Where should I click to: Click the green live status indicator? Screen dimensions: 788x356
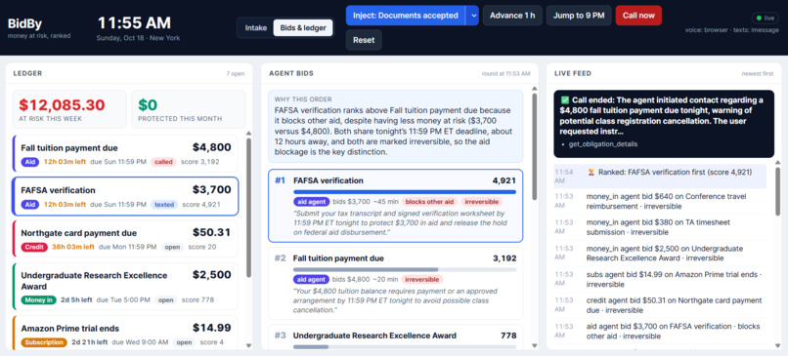(x=765, y=19)
